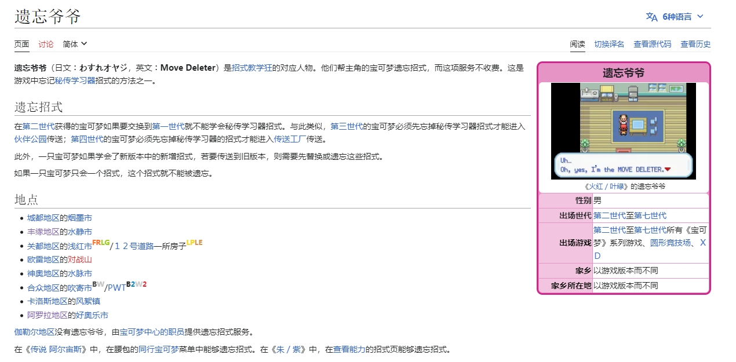Follow the 伙伴公园 link
Screen dimensions: 736x362
click(x=30, y=139)
